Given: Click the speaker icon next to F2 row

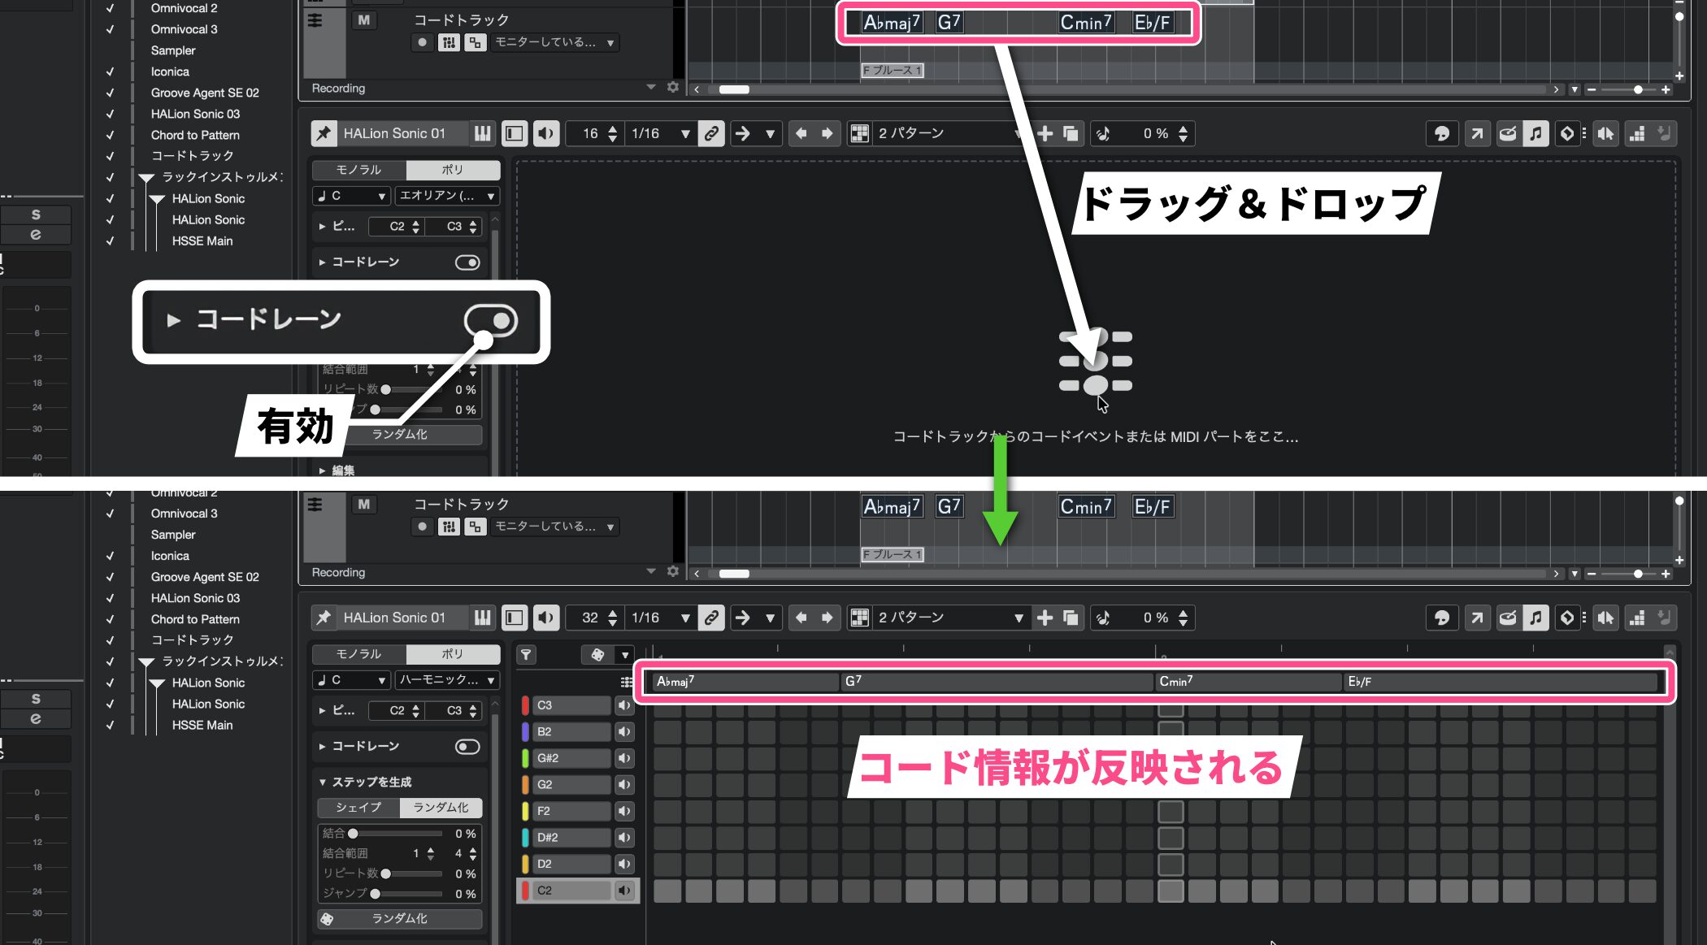Looking at the screenshot, I should click(624, 811).
